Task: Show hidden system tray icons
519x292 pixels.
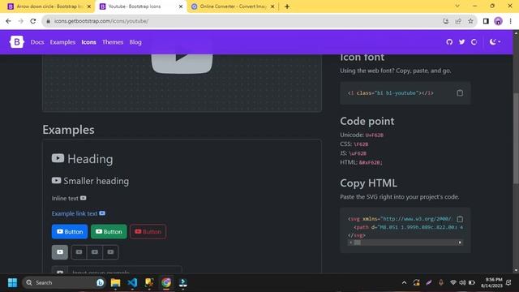Action: click(x=404, y=283)
